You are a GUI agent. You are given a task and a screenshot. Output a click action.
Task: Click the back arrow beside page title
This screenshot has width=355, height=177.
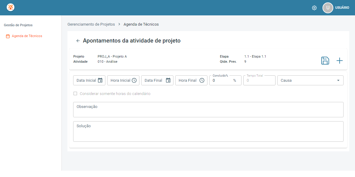[78, 41]
